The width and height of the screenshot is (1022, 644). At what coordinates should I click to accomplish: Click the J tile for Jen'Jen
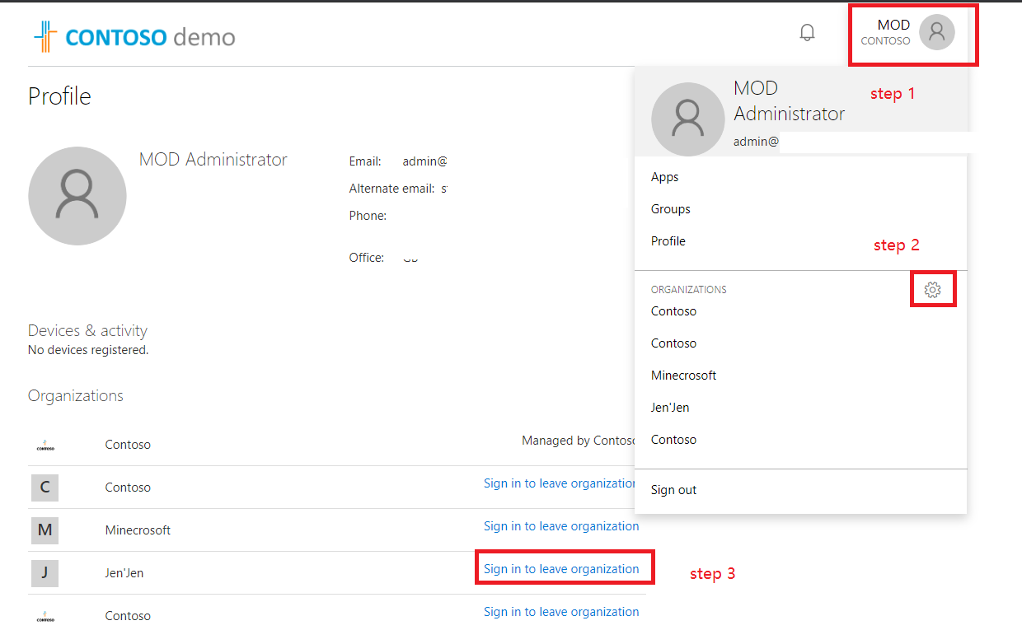pyautogui.click(x=45, y=573)
